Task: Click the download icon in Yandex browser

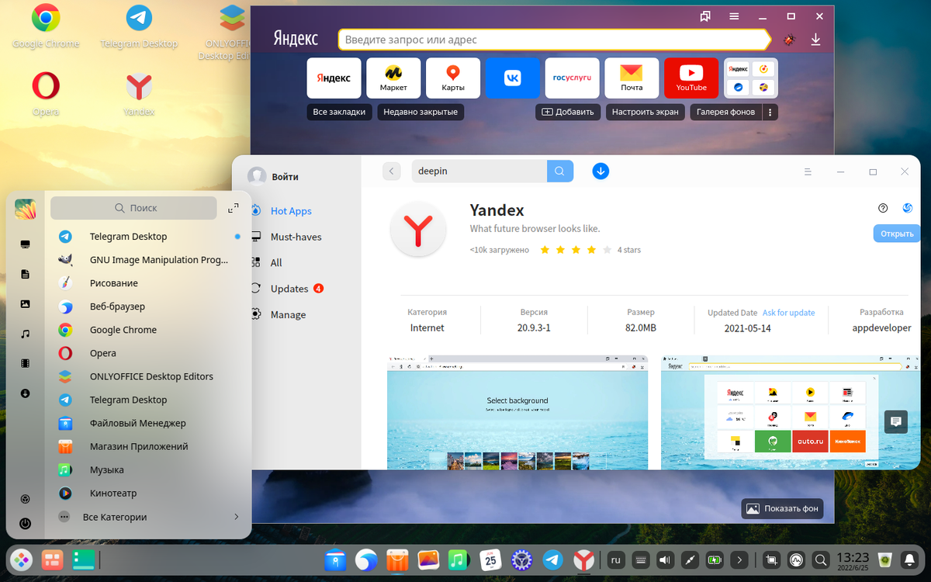Action: (815, 40)
